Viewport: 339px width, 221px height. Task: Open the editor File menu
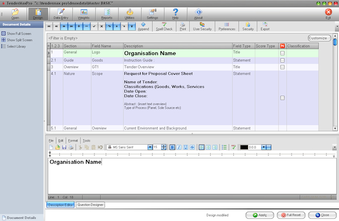coord(51,141)
